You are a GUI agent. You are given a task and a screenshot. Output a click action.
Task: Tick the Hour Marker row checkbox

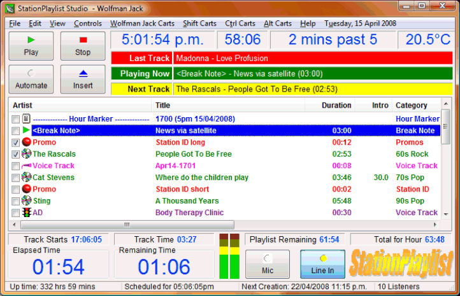click(15, 119)
